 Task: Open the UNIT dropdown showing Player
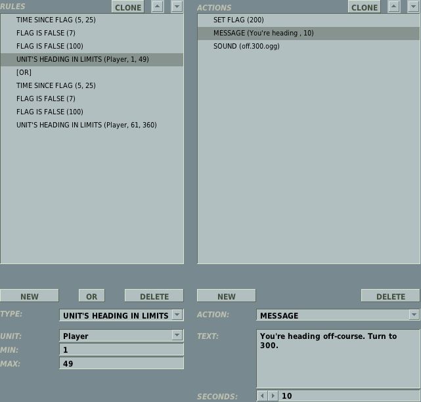pyautogui.click(x=177, y=335)
